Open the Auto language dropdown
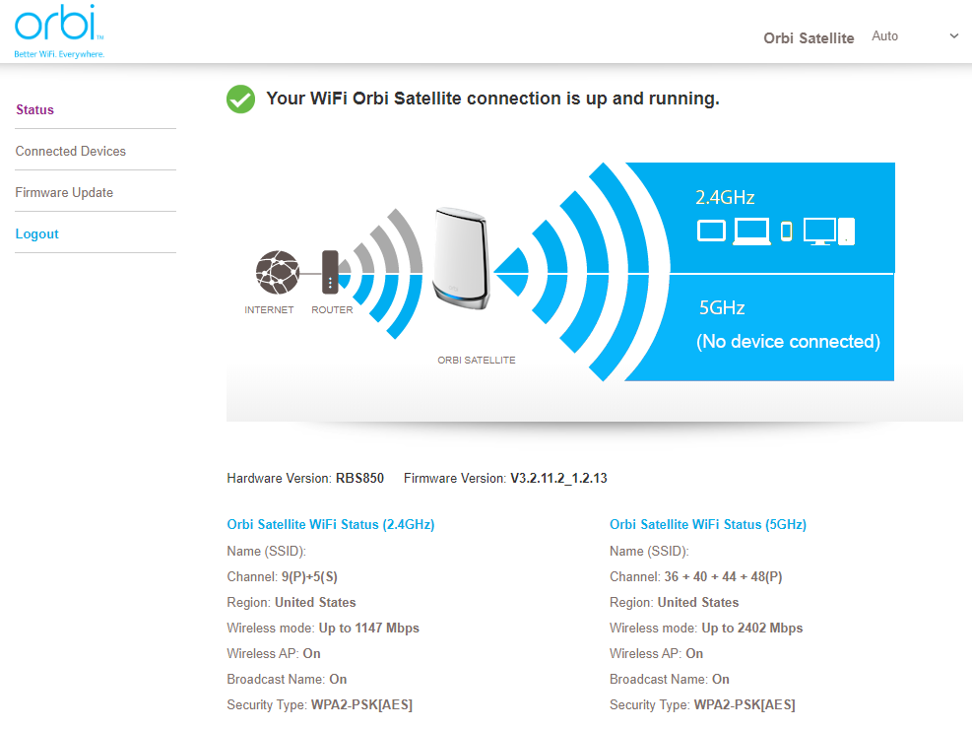 (884, 35)
